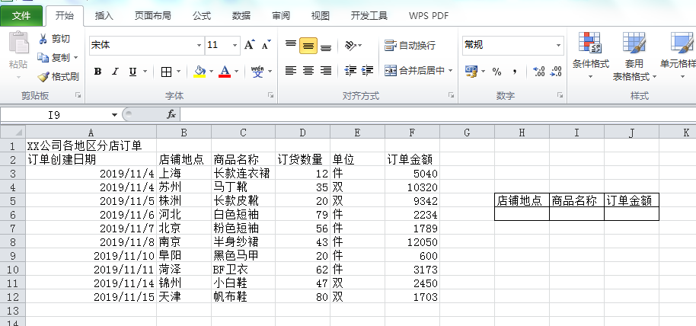Expand 字体 group dialog launcher
Screen dimensions: 696x326
(x=271, y=95)
